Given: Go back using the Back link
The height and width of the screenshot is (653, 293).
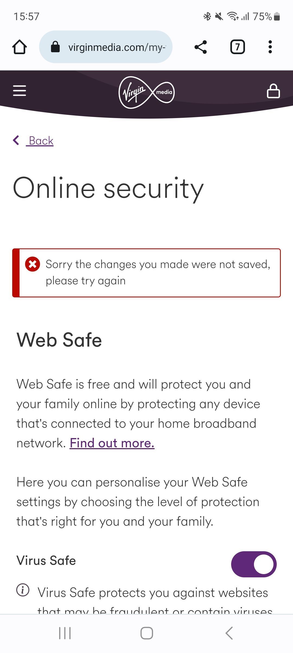Looking at the screenshot, I should pos(41,141).
